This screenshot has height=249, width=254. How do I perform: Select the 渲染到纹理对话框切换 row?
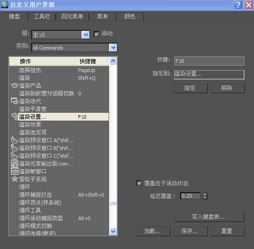coord(59,94)
